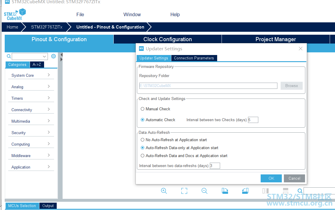The image size is (335, 210).
Task: Select the Updater Settings tab
Action: [154, 58]
